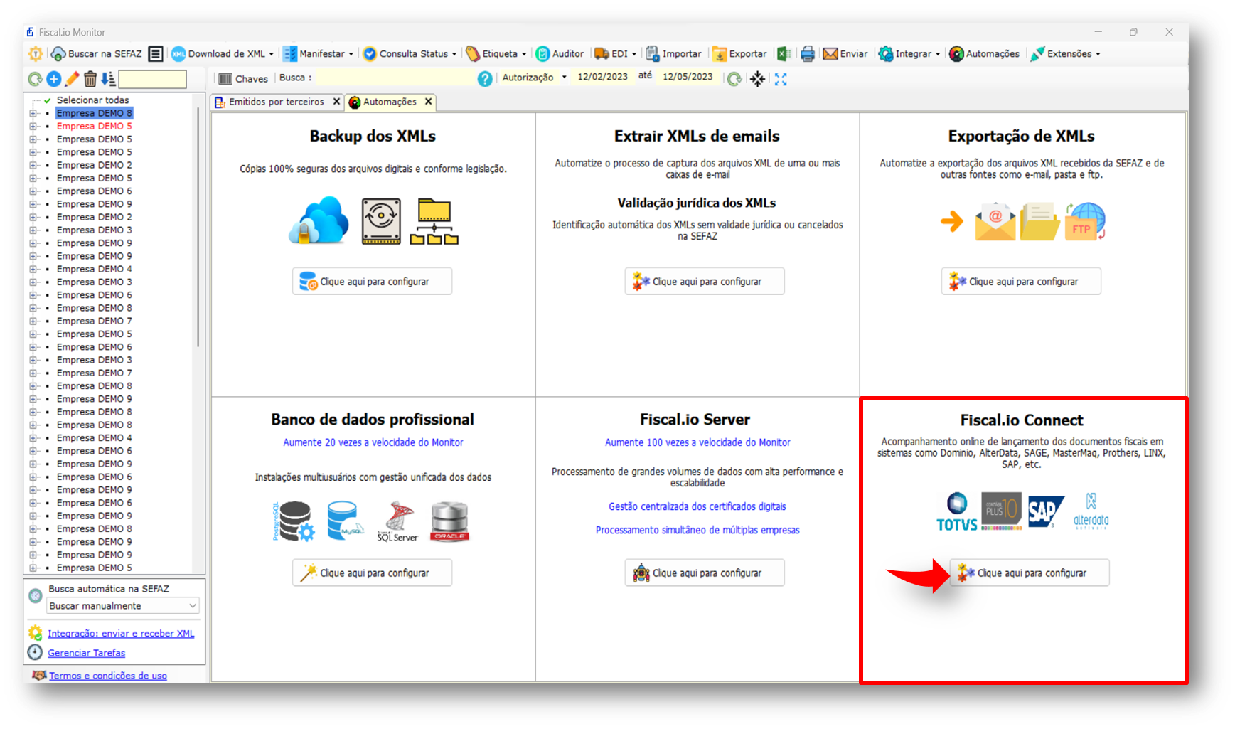Open the Download de XML dropdown menu
This screenshot has height=729, width=1235.
click(271, 54)
